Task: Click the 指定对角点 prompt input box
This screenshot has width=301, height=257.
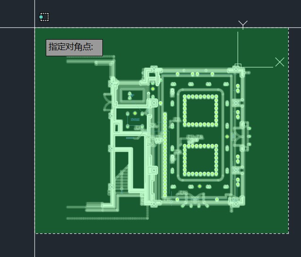Action: coord(74,48)
